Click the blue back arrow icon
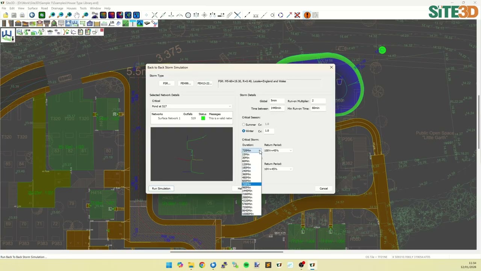Viewport: 481px width, 271px height. [32, 15]
